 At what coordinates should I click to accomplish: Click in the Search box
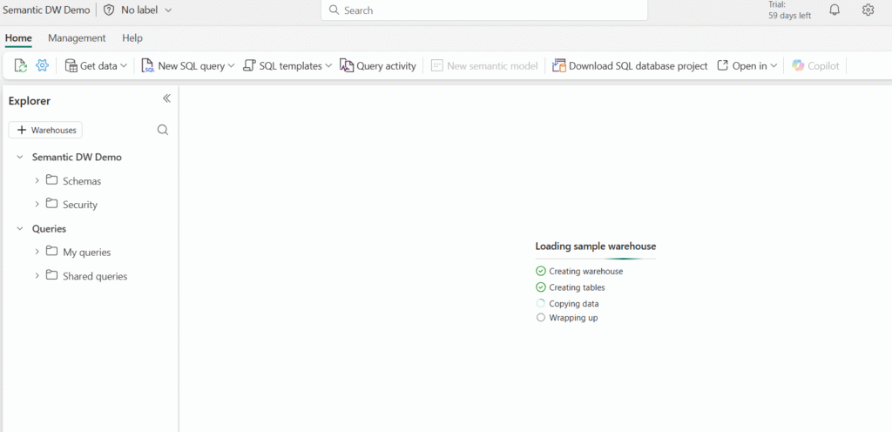point(484,10)
